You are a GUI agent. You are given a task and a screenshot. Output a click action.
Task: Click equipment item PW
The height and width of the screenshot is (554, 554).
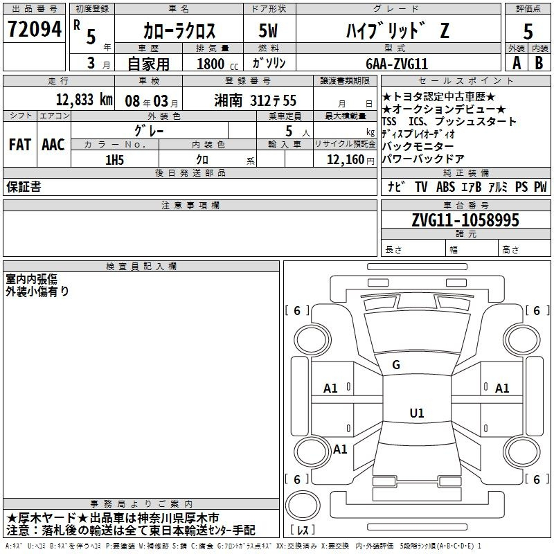[540, 186]
